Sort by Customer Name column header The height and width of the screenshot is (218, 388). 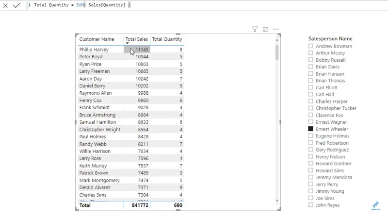[97, 39]
